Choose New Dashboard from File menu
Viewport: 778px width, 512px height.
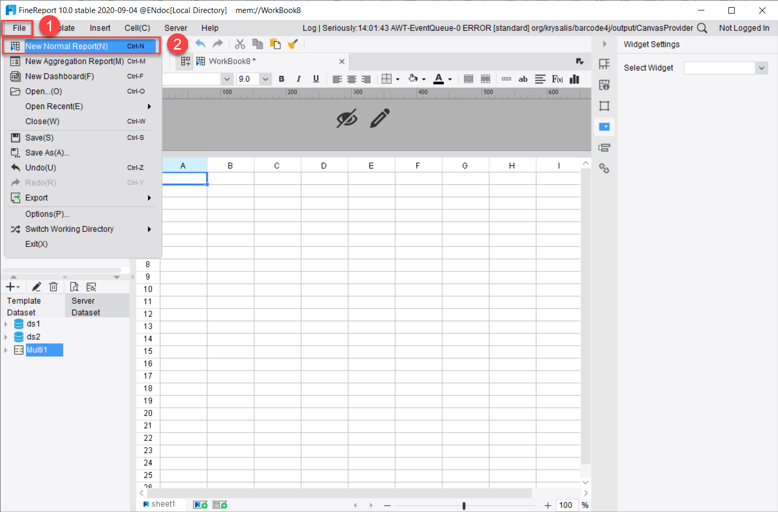click(x=81, y=76)
